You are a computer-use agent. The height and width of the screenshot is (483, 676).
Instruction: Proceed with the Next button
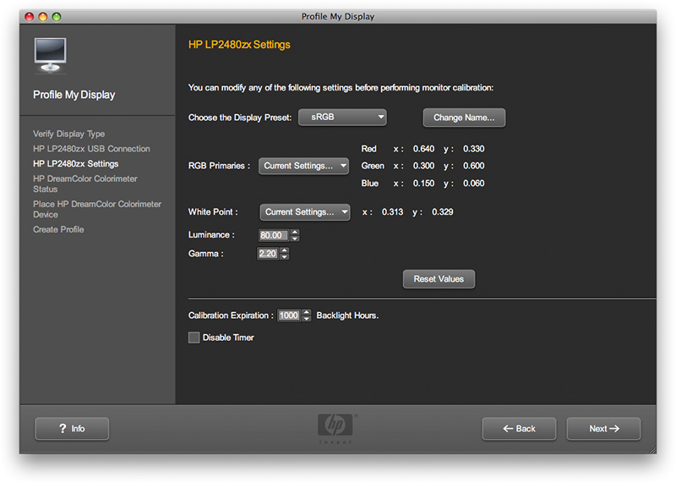[x=603, y=429]
